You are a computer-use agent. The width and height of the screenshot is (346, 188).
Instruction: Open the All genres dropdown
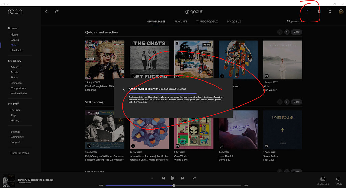294,21
